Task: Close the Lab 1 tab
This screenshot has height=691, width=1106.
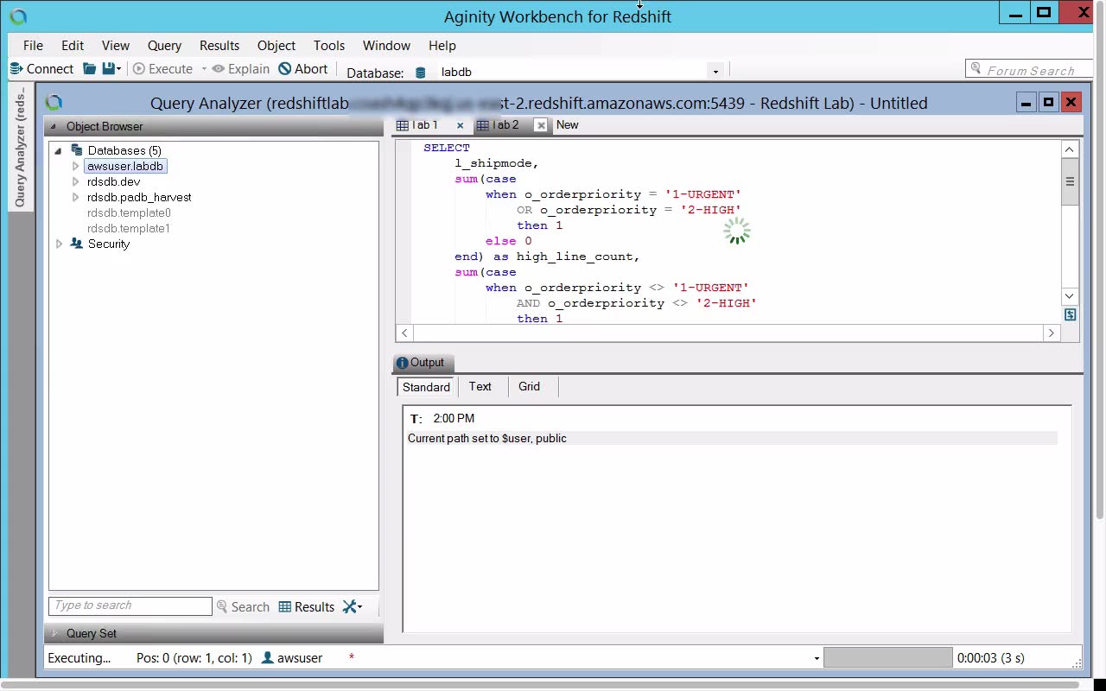Action: tap(460, 126)
